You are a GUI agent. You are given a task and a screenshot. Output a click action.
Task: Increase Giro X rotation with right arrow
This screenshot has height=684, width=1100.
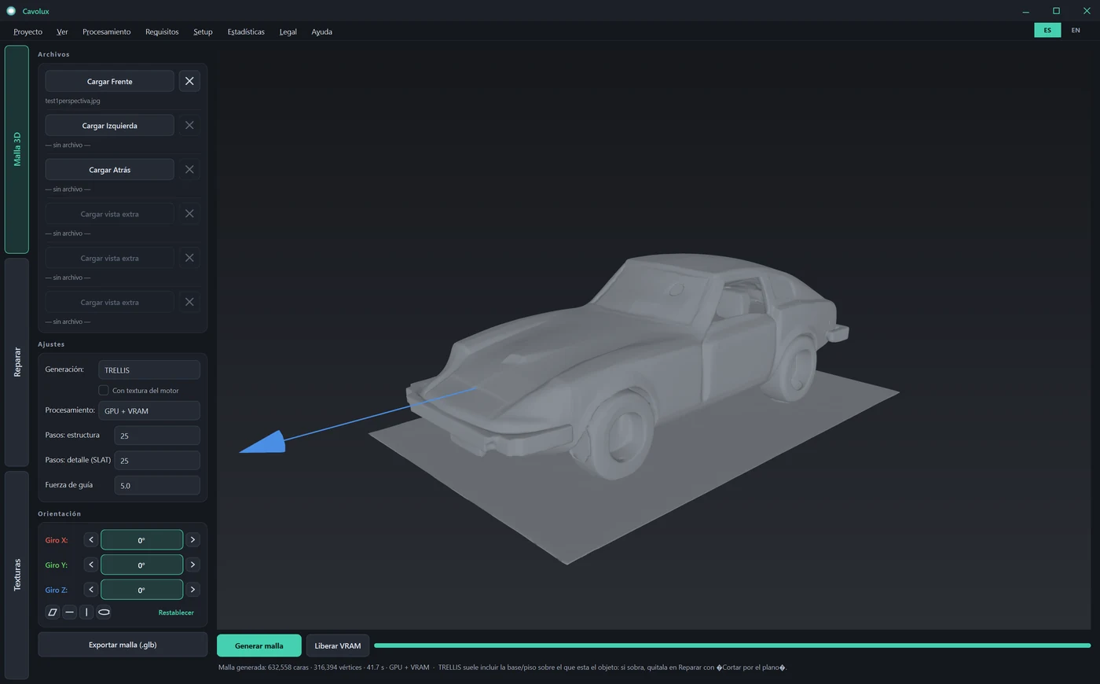tap(192, 539)
